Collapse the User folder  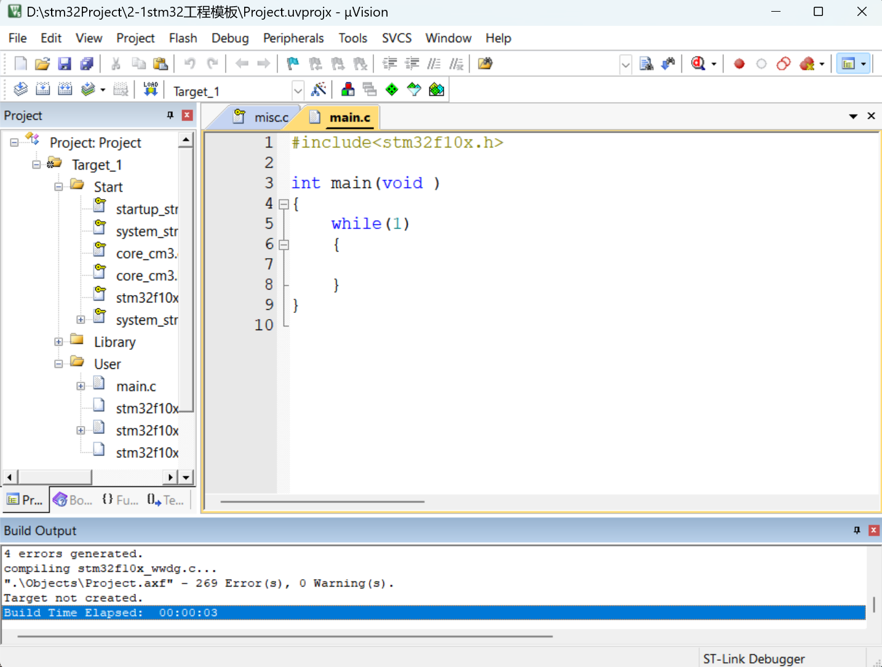[58, 364]
